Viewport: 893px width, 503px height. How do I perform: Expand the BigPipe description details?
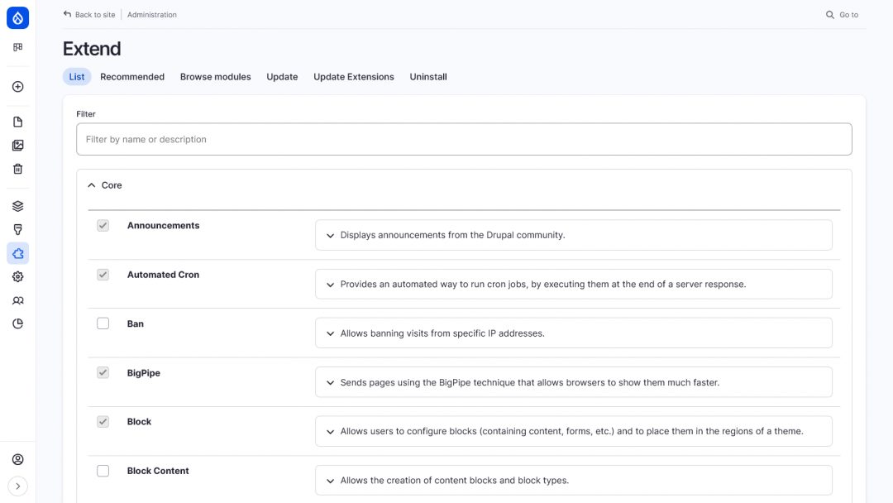574,382
